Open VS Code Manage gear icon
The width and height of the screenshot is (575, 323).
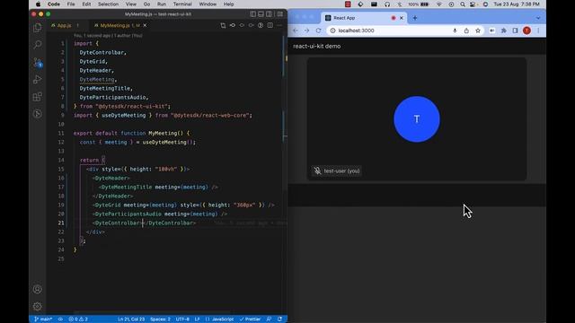point(38,306)
